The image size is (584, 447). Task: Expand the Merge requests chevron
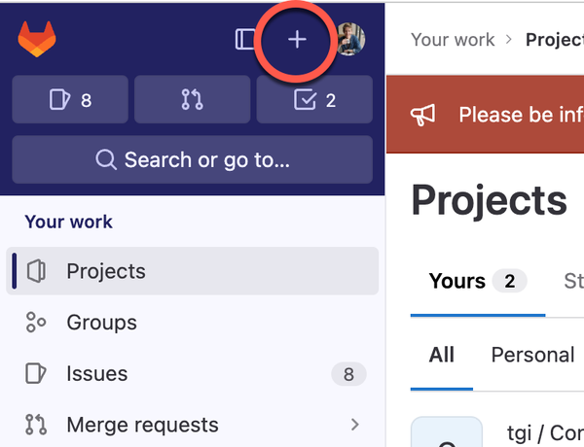(x=355, y=425)
